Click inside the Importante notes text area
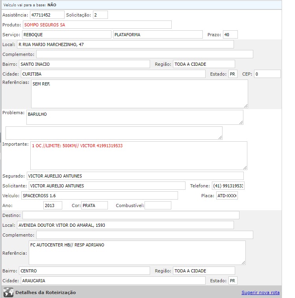 coord(139,155)
